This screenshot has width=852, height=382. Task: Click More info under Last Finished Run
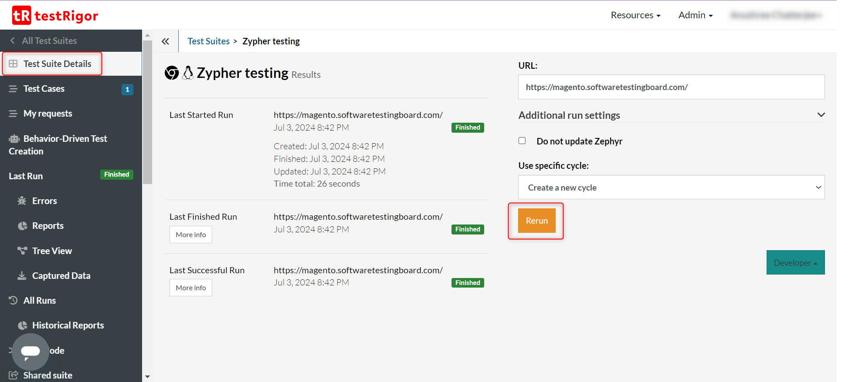pos(191,235)
